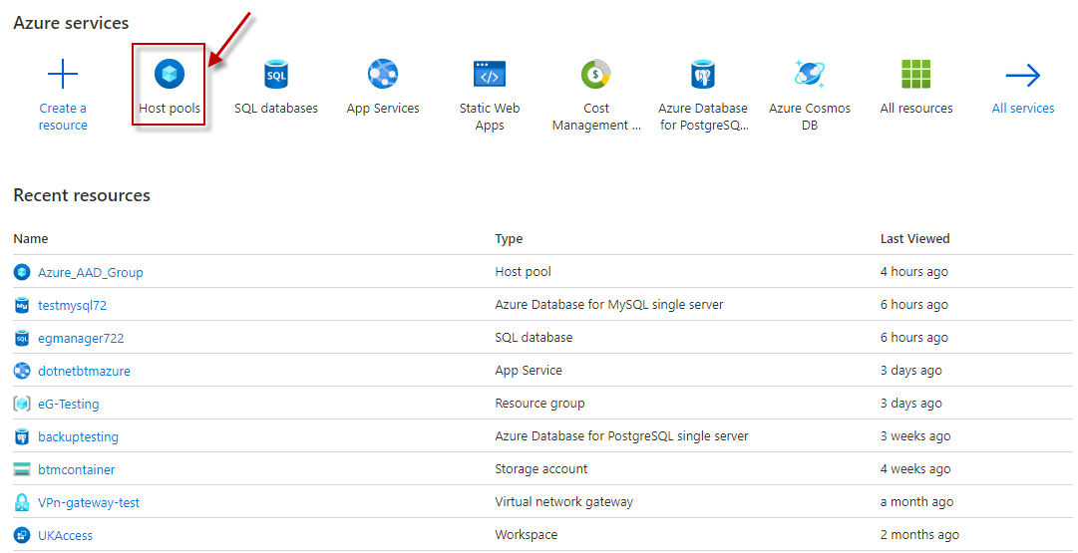
Task: Click the 'Storage account' type cell
Action: (x=541, y=469)
